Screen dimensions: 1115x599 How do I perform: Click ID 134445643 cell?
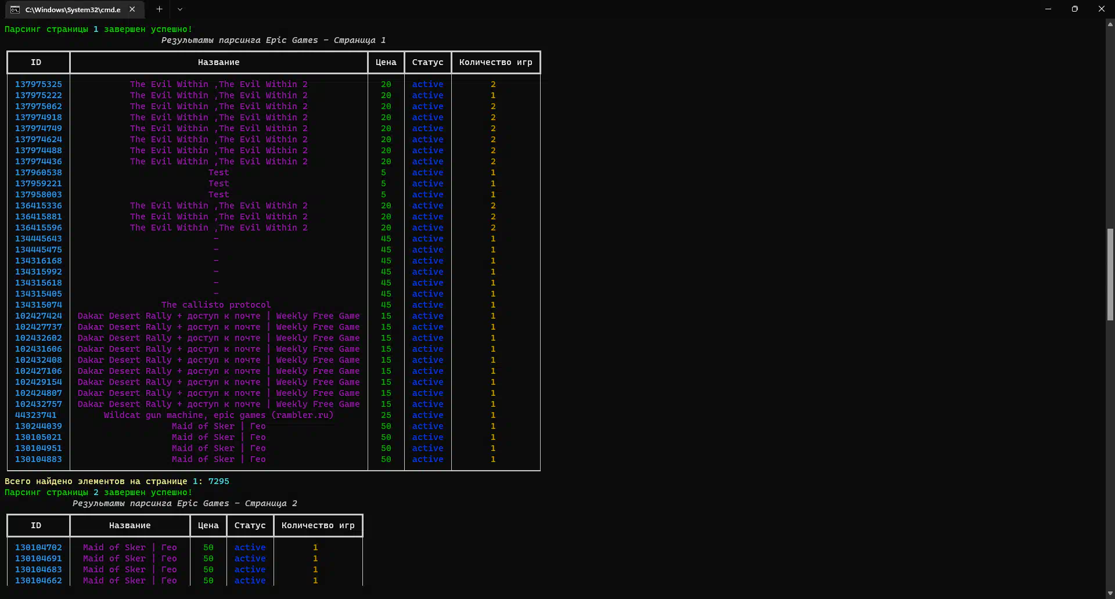click(x=38, y=239)
